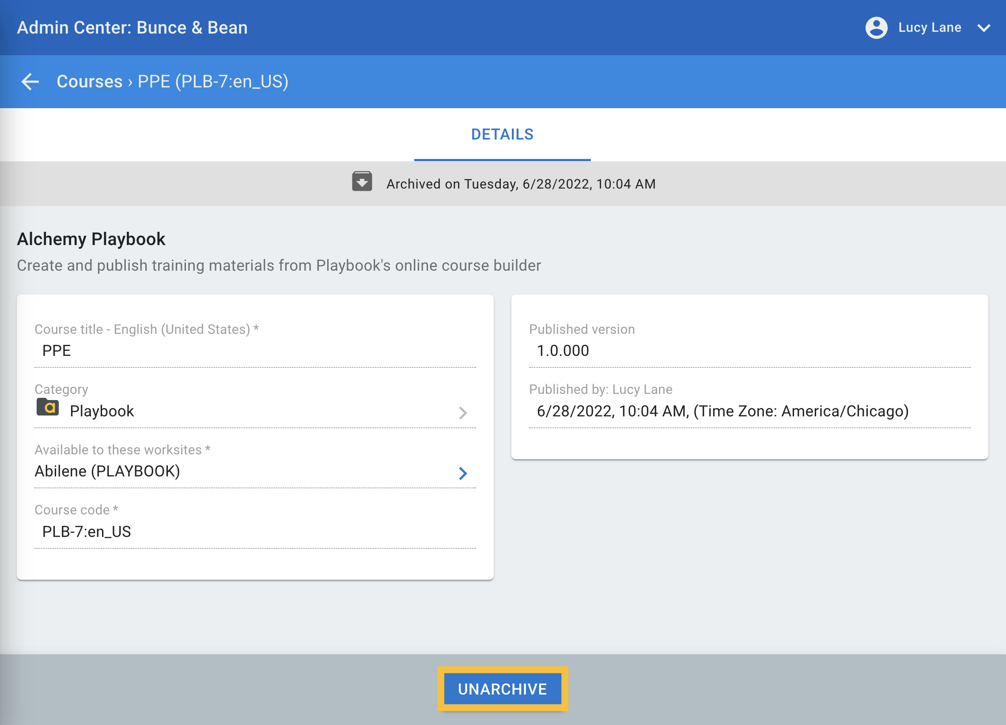Click the Lucy Lane user name

point(930,27)
